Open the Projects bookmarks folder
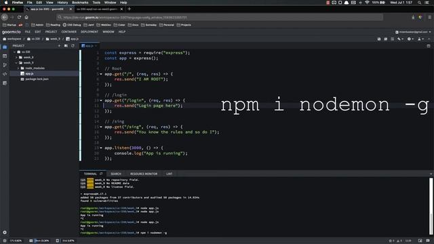This screenshot has height=244, width=434. tap(184, 25)
